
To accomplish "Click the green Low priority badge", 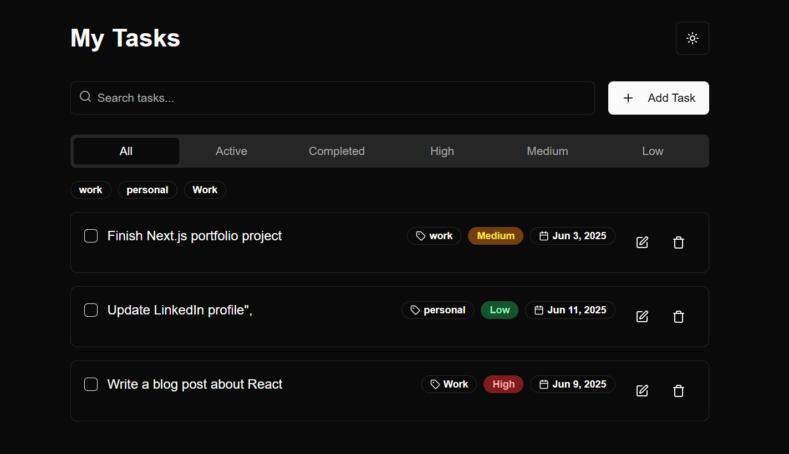I will 500,310.
